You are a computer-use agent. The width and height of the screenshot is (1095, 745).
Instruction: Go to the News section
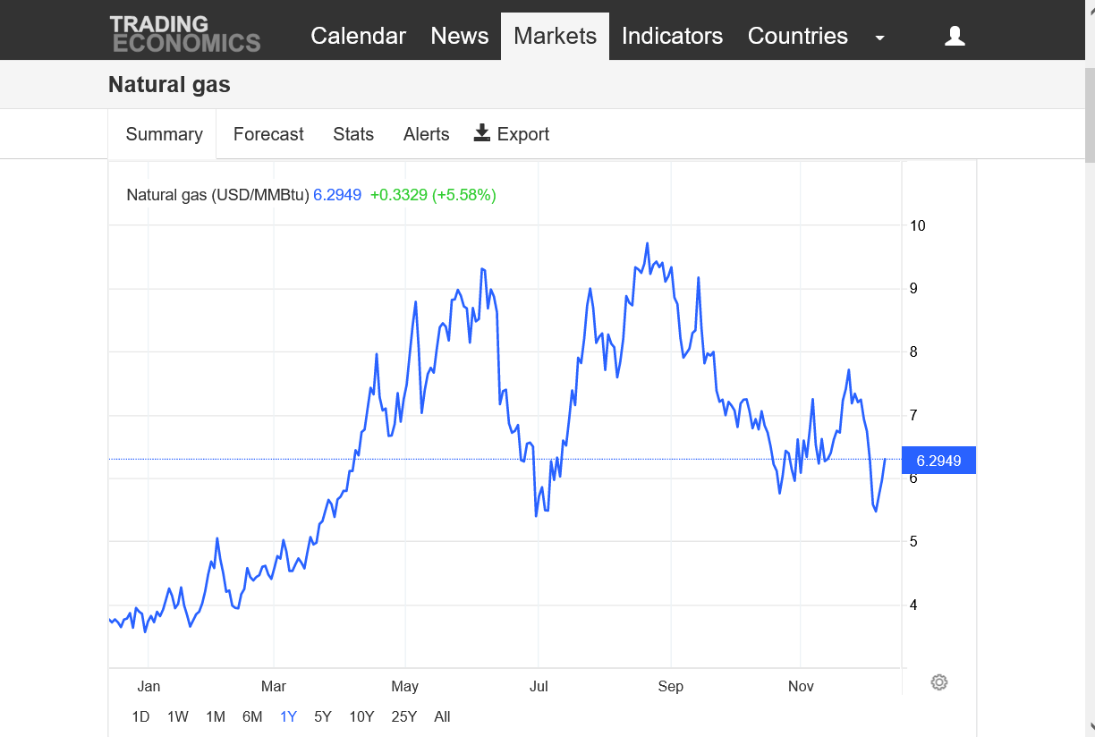pos(460,36)
